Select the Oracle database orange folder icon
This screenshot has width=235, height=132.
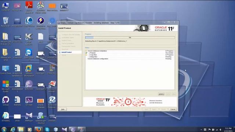point(41,103)
